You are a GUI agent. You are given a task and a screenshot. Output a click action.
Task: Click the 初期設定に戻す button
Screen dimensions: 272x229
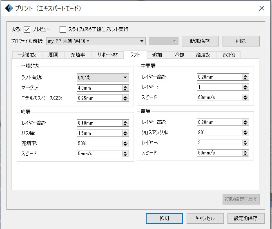(x=241, y=199)
